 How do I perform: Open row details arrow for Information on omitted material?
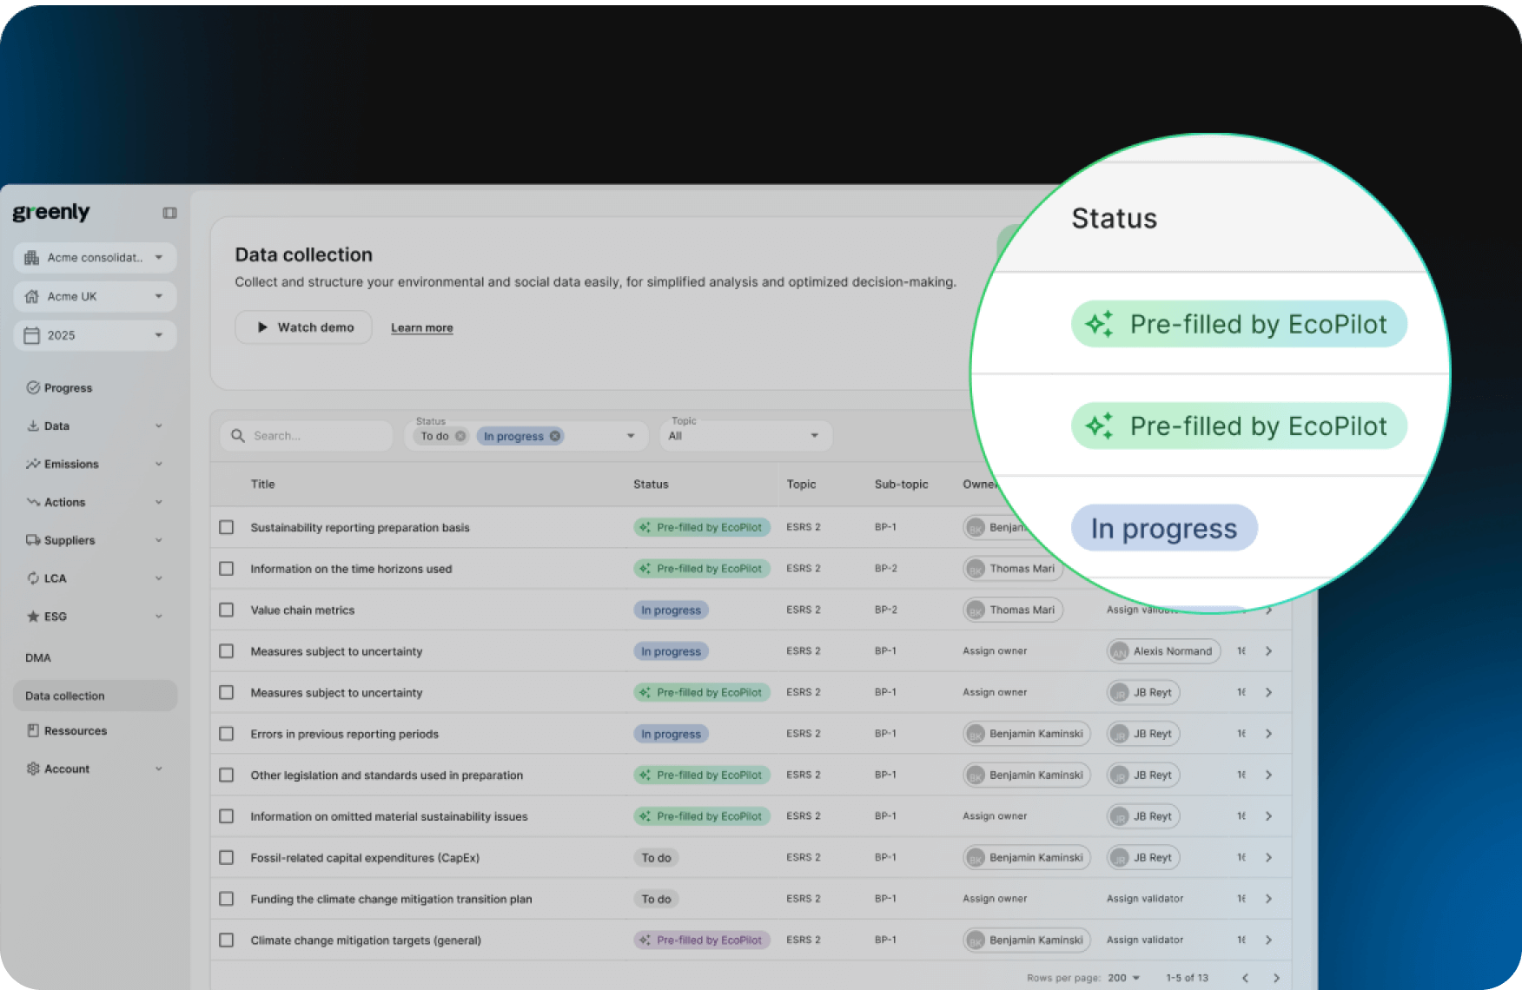click(x=1268, y=816)
